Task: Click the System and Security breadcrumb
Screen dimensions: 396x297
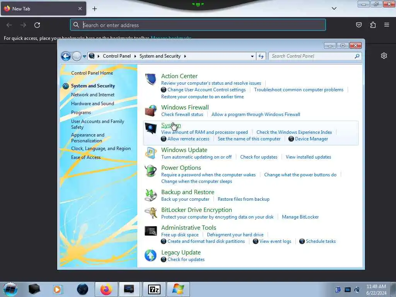Action: (x=160, y=56)
